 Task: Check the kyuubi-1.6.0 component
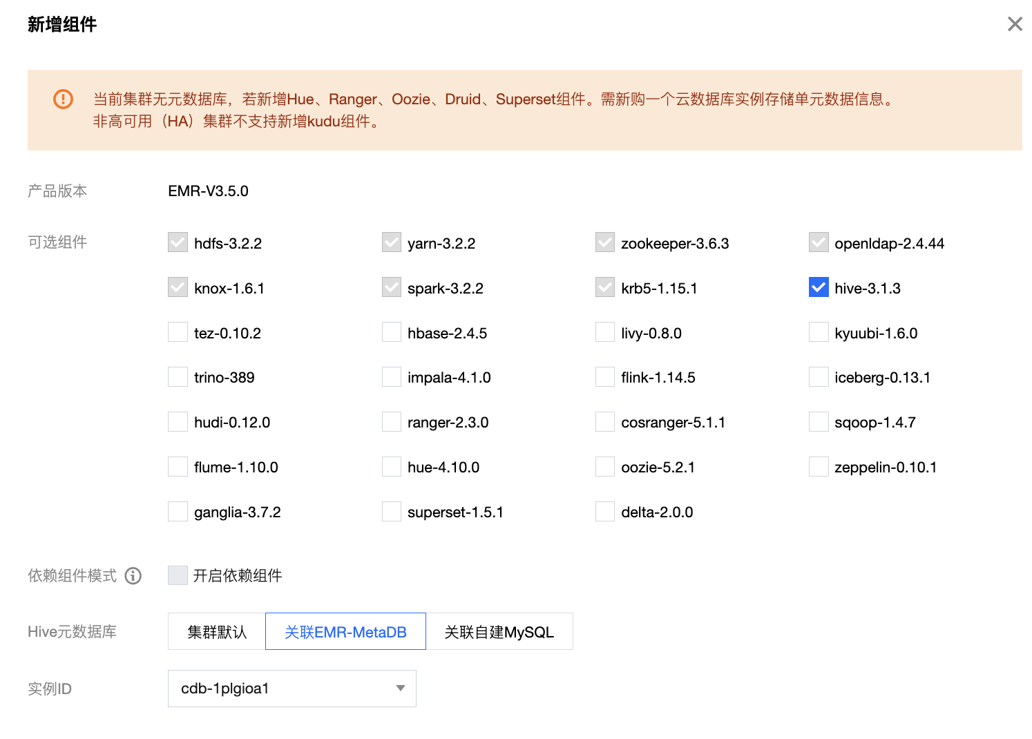point(819,333)
